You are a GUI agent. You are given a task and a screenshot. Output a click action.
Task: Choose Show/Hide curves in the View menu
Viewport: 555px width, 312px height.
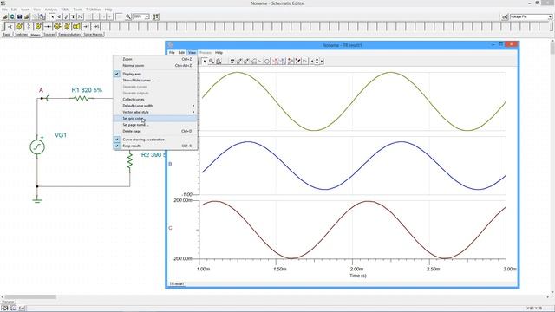coord(155,81)
